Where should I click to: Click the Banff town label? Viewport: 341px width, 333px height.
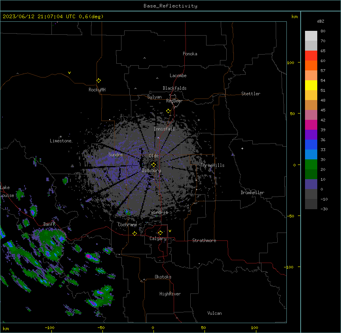(49, 224)
